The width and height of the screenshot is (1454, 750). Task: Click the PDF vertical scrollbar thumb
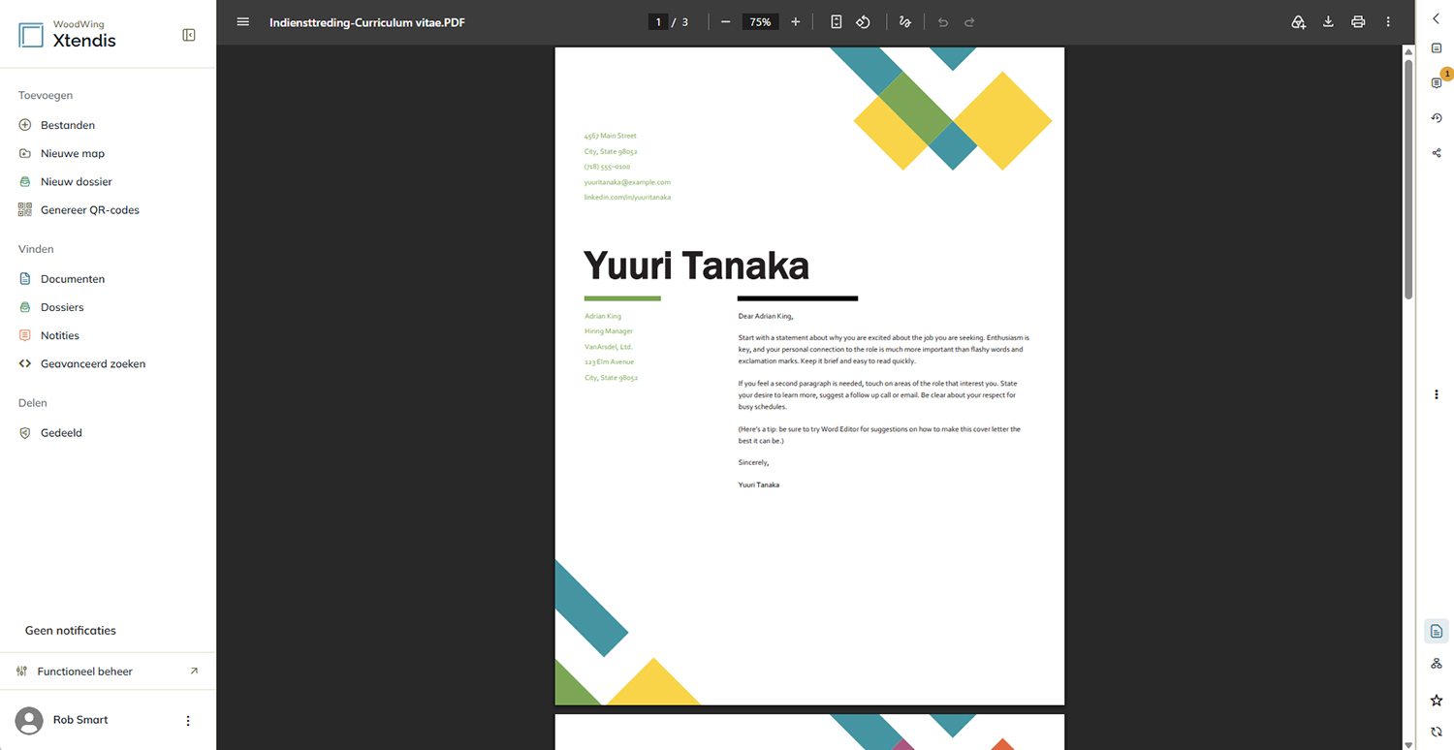[x=1408, y=179]
